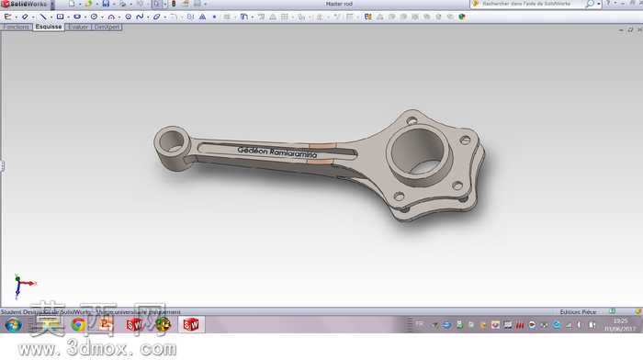Select the Text sketch tool
This screenshot has width=643, height=360.
pos(203,17)
